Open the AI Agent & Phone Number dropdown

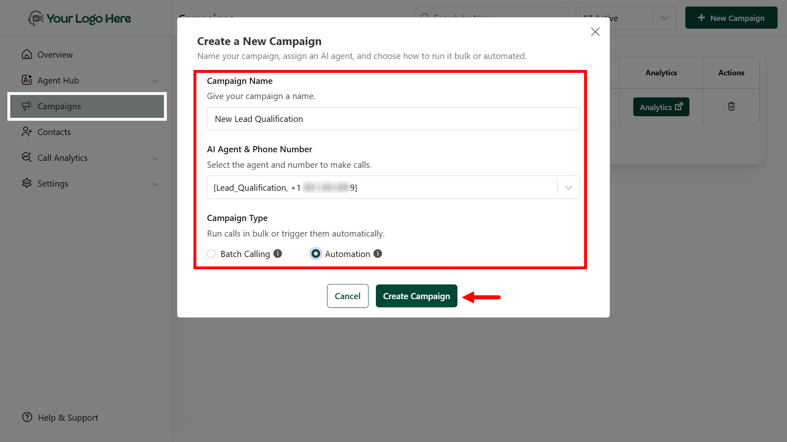[568, 187]
